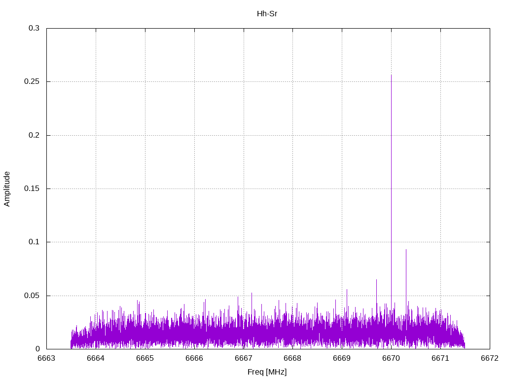Click the y-axis tick value 0.25
This screenshot has height=379, width=505.
[x=32, y=81]
